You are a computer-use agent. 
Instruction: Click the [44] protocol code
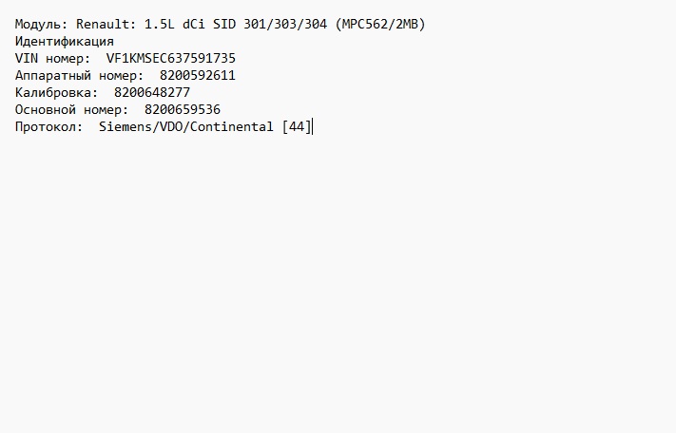(297, 126)
